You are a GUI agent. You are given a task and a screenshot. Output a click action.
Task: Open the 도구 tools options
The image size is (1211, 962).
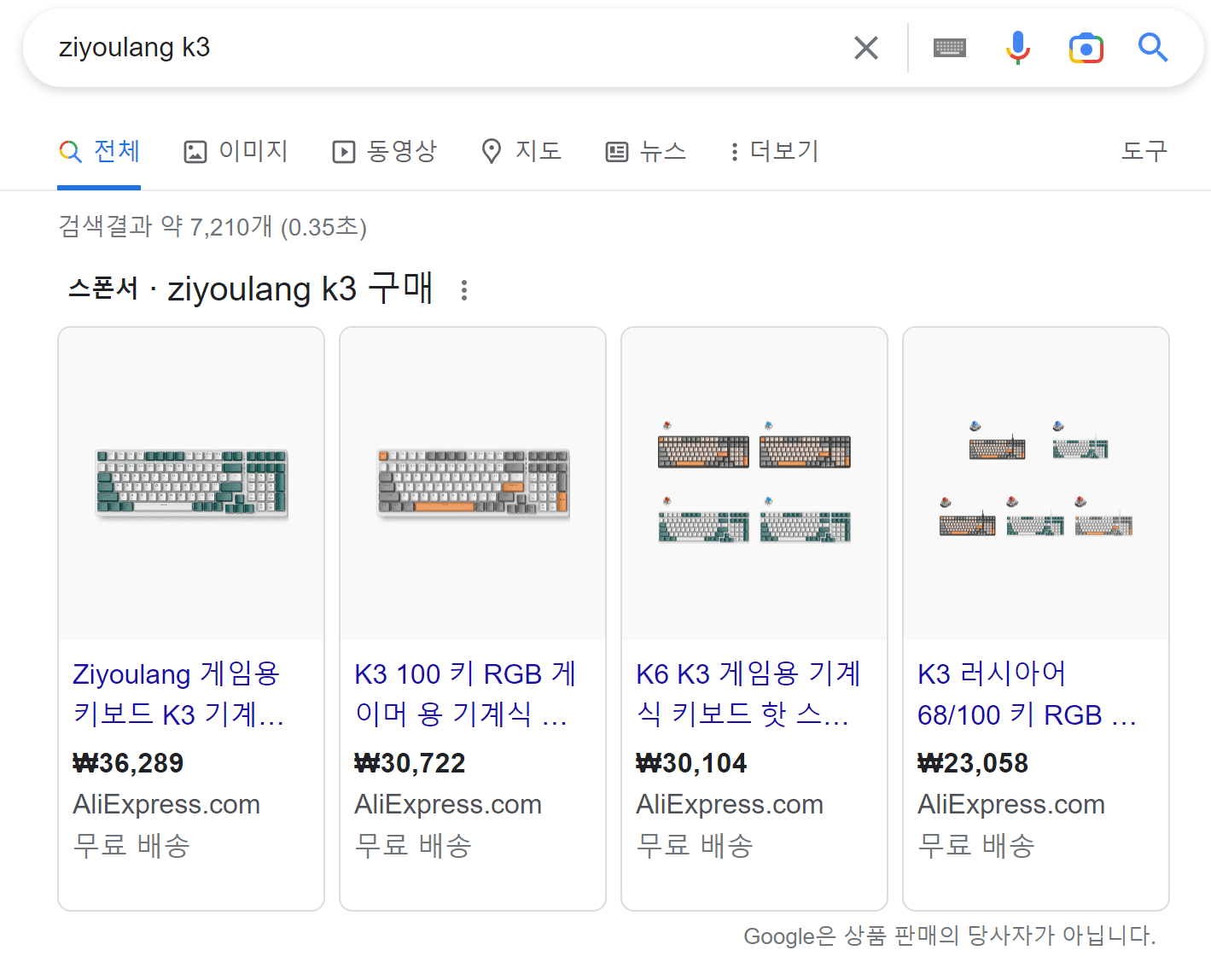coord(1144,151)
